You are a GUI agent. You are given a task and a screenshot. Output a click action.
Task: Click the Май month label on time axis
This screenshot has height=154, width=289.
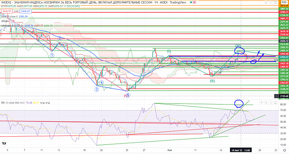pyautogui.click(x=169, y=150)
